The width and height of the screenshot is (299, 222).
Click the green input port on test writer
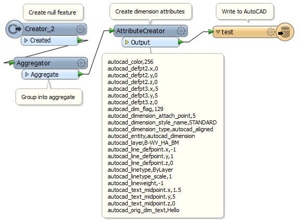point(211,32)
